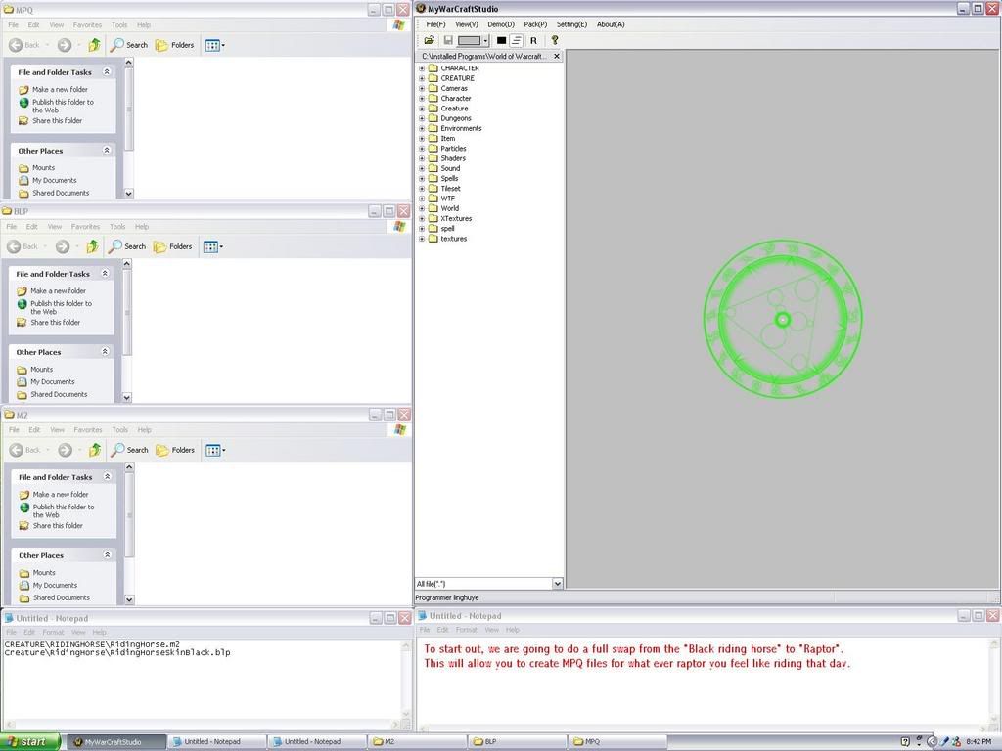Go up one folder in the BLP window
The width and height of the screenshot is (1002, 751).
[x=93, y=246]
